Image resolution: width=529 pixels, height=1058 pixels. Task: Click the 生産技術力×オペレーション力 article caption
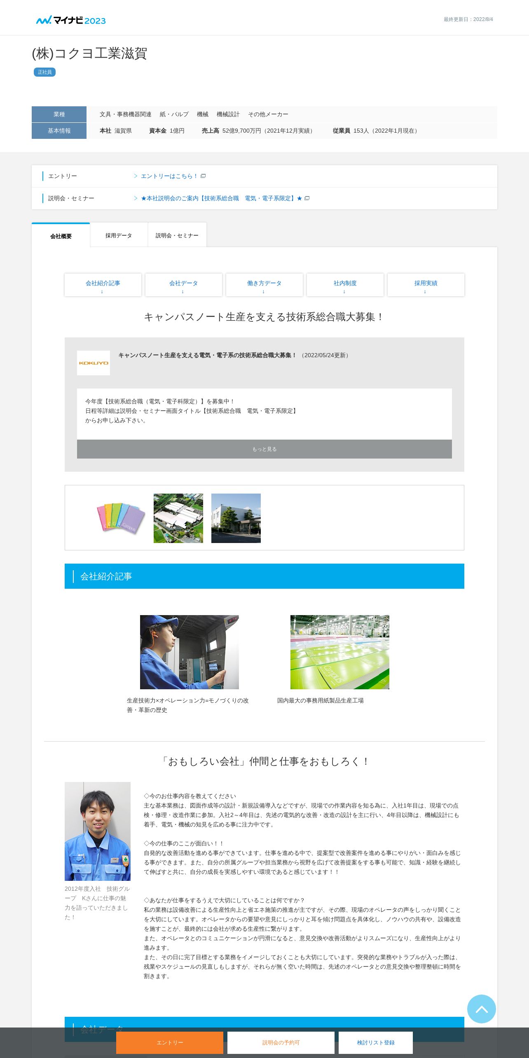(x=188, y=705)
